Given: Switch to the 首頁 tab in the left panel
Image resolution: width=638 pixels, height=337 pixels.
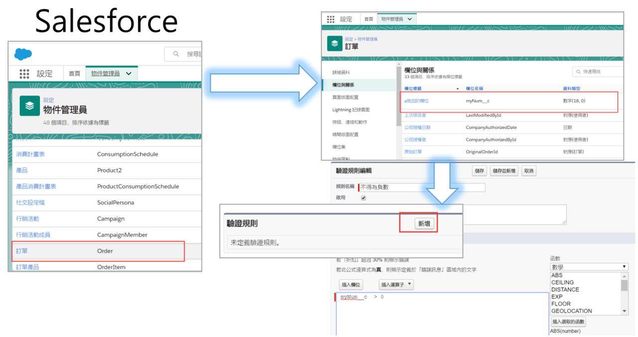Looking at the screenshot, I should pyautogui.click(x=74, y=73).
